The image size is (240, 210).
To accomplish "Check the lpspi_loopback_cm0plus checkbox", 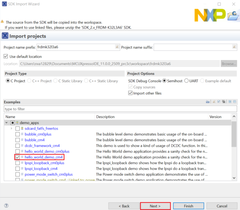I will (17, 163).
